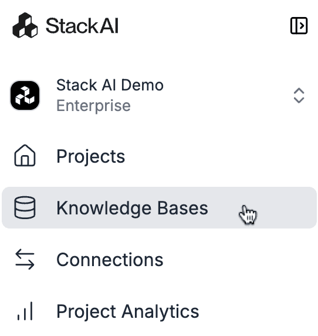Collapse the sidebar using the panel toggle icon
This screenshot has width=318, height=336.
[299, 26]
